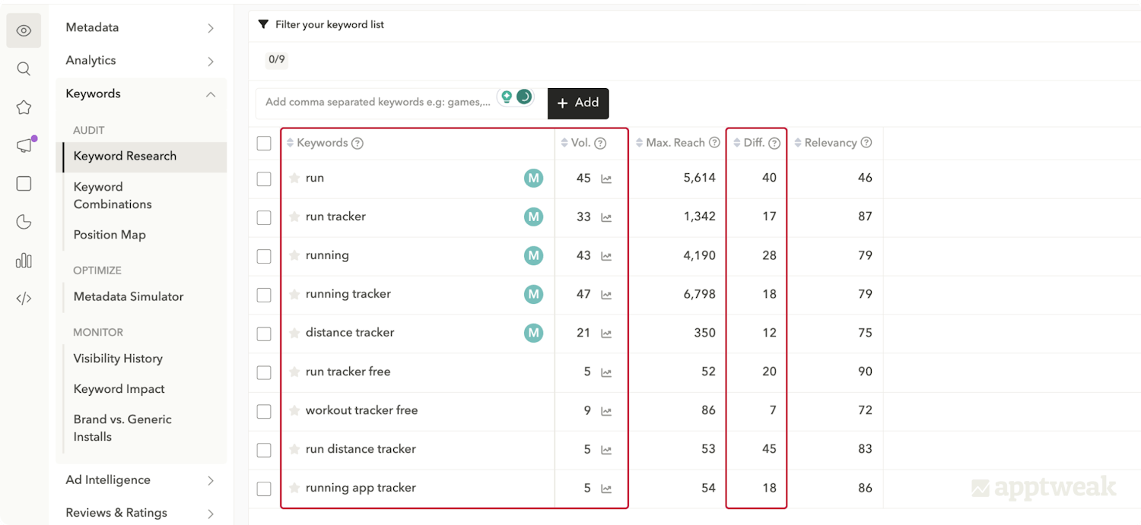Image resolution: width=1141 pixels, height=525 pixels.
Task: Click the comma separated keywords input field
Action: point(377,103)
